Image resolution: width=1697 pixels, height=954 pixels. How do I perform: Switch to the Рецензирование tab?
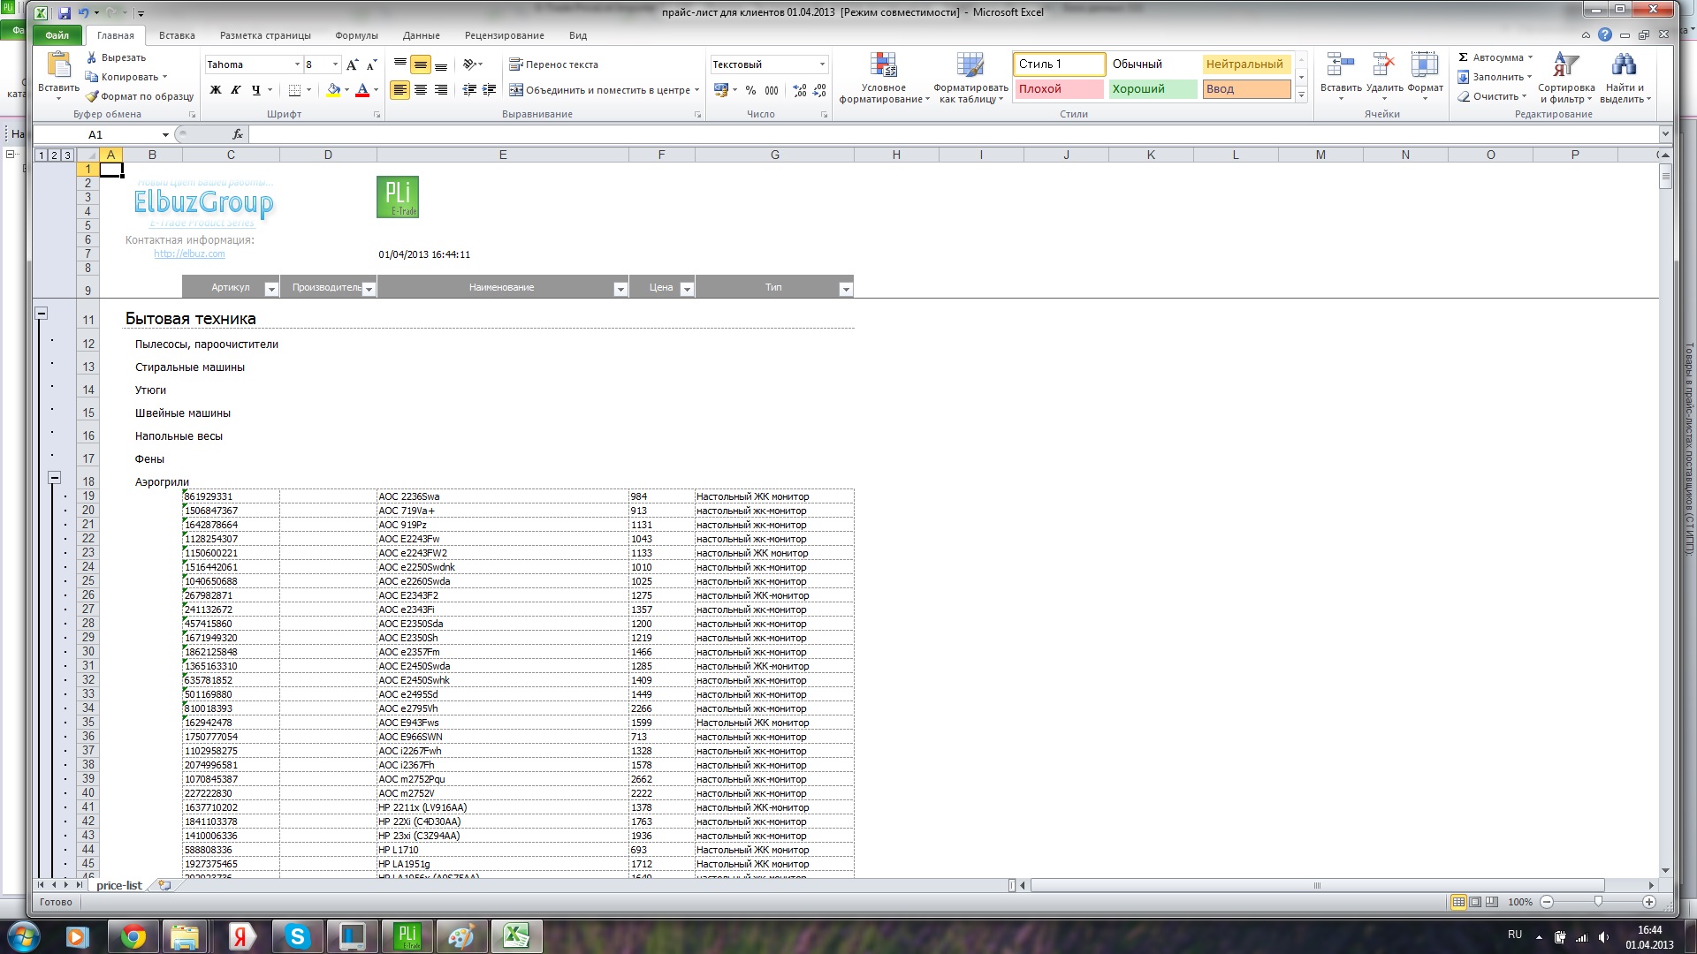[x=504, y=35]
